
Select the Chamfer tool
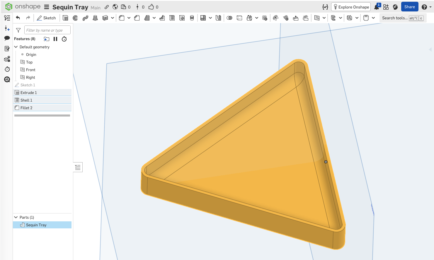pyautogui.click(x=137, y=18)
